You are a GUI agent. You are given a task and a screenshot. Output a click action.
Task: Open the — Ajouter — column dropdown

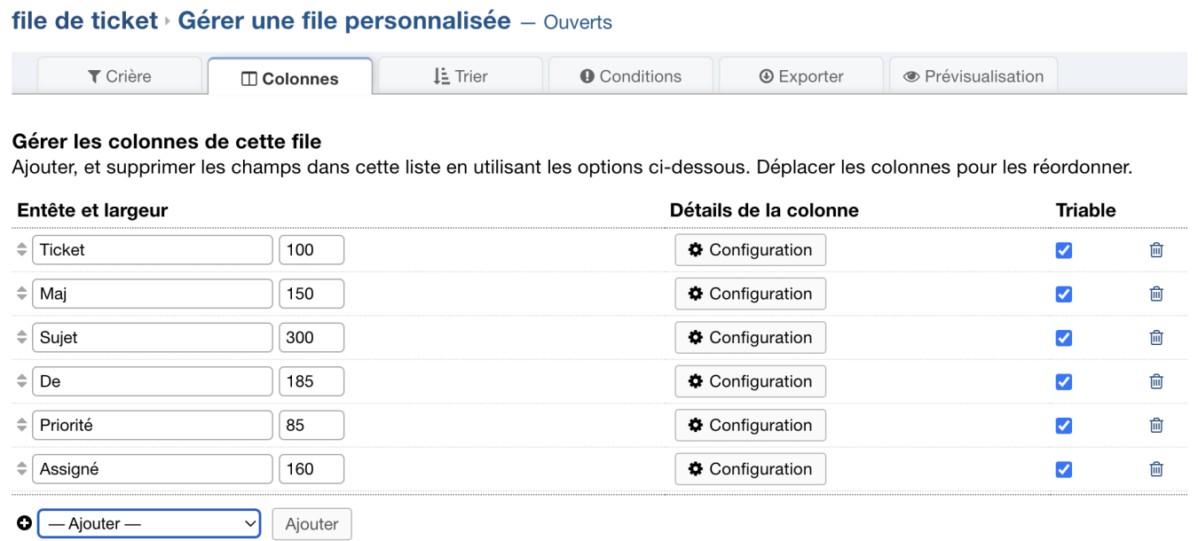[149, 524]
